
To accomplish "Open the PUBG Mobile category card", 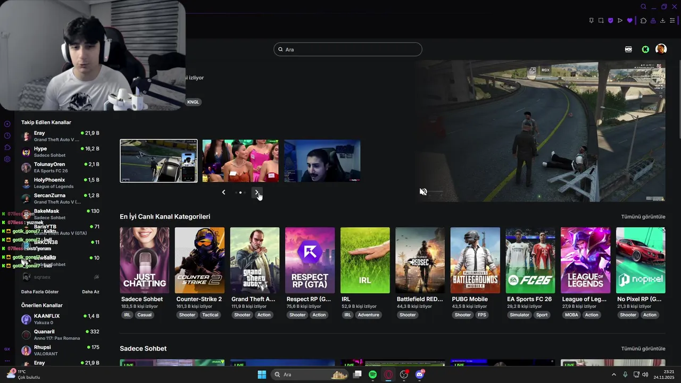I will coord(475,260).
